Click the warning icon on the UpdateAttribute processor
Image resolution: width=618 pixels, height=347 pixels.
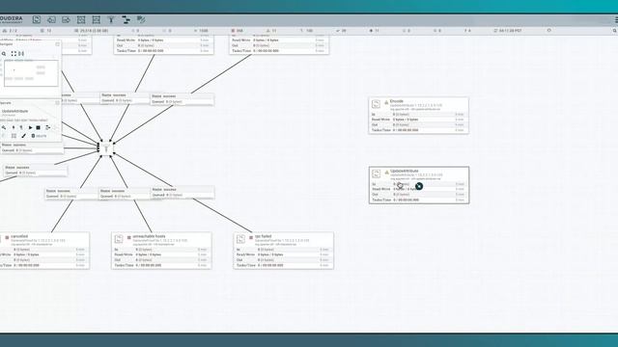click(386, 173)
